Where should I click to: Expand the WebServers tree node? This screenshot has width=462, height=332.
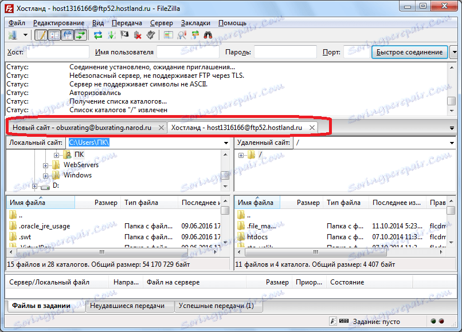(x=45, y=165)
